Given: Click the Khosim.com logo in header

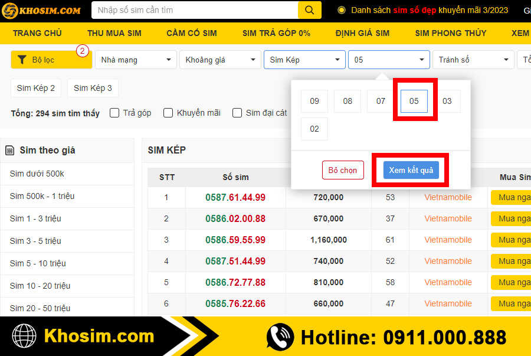Looking at the screenshot, I should click(x=41, y=10).
